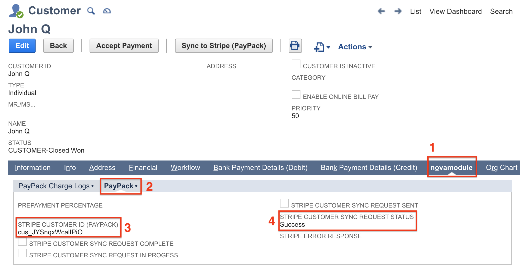Click the CATEGORY field label
Screen dimensions: 520x275
click(308, 78)
